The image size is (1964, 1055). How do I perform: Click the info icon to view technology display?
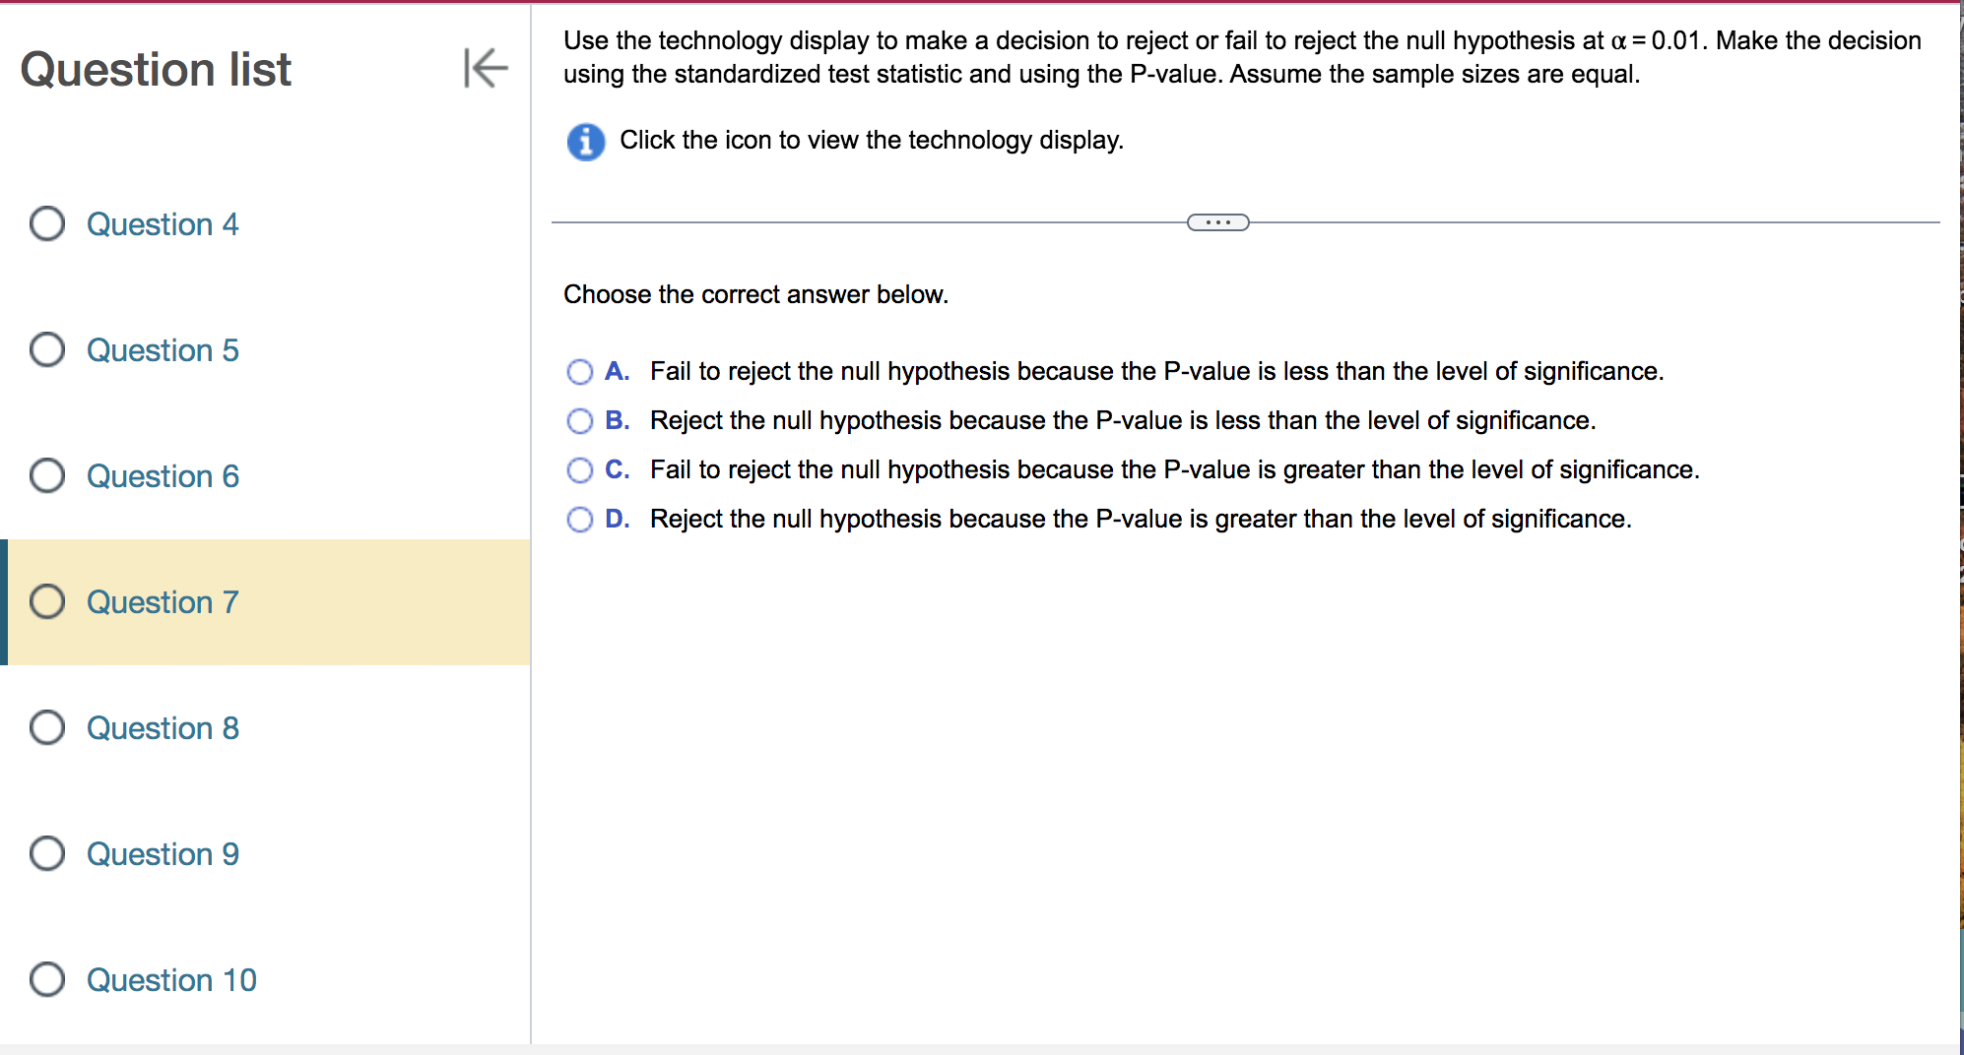pos(585,141)
